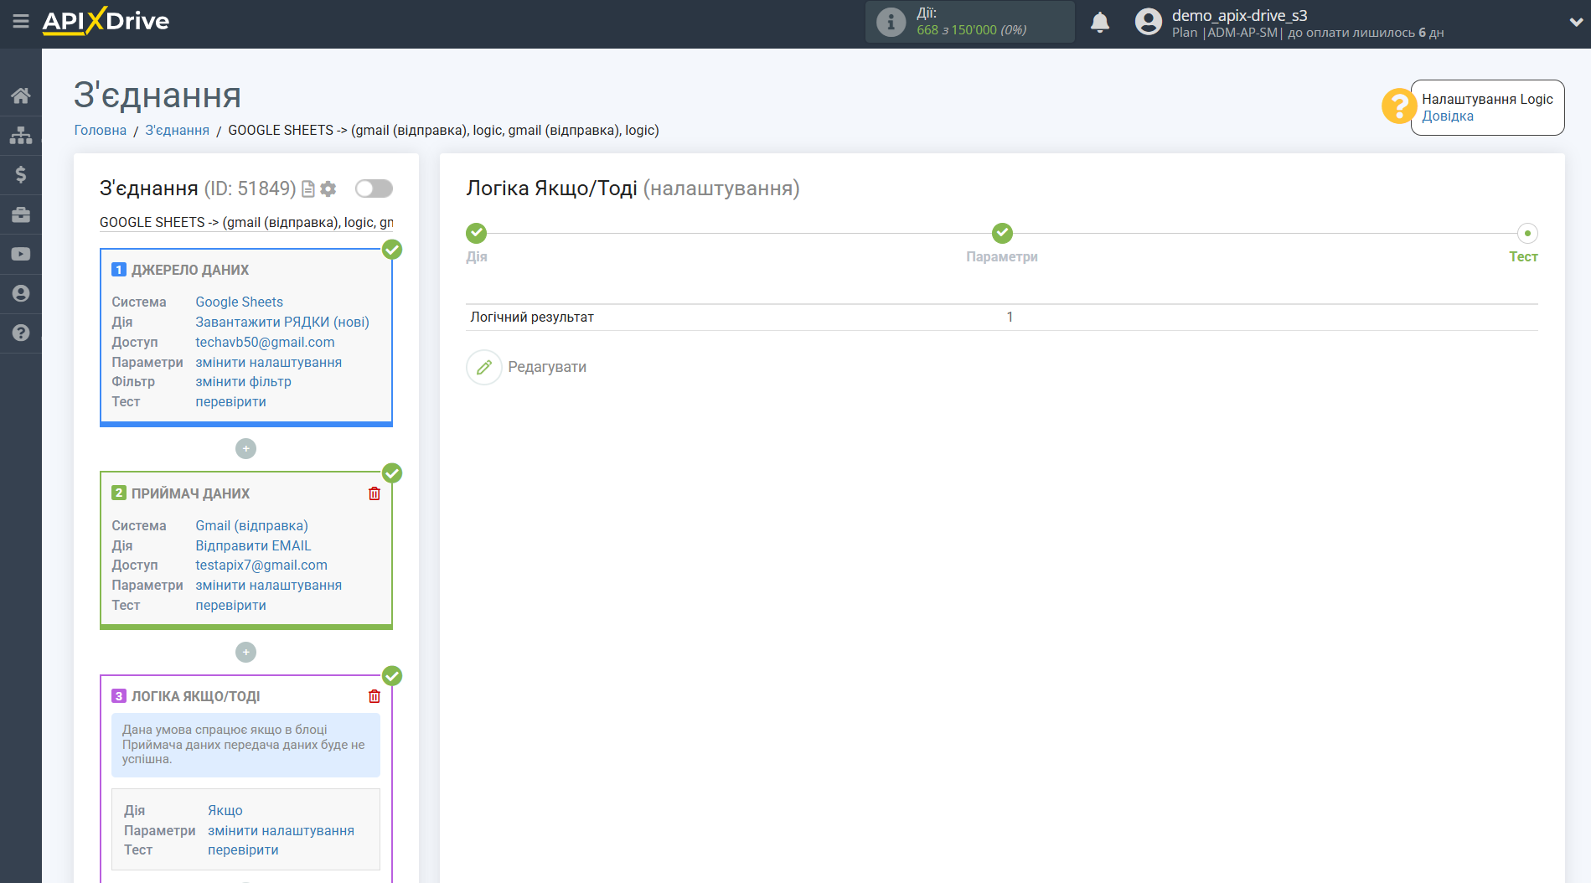Expand the account dropdown chevron

1576,23
